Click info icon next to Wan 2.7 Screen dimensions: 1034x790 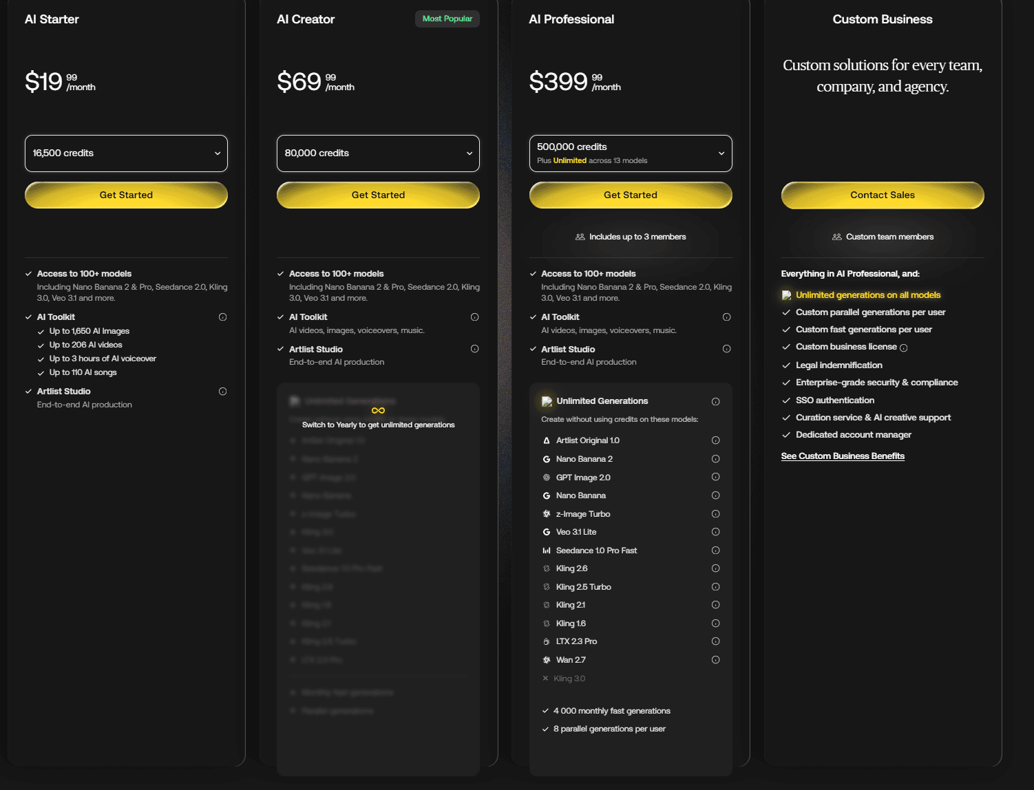pyautogui.click(x=715, y=660)
